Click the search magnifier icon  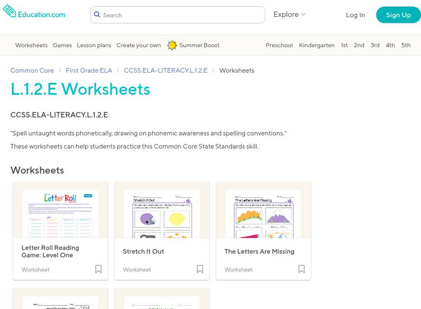point(97,15)
